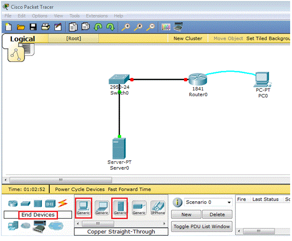Select the Hubs device category

coord(38,204)
